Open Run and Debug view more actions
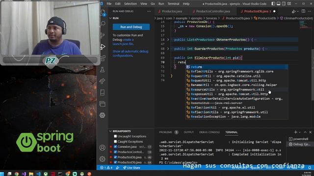The width and height of the screenshot is (314, 176). pos(149,11)
